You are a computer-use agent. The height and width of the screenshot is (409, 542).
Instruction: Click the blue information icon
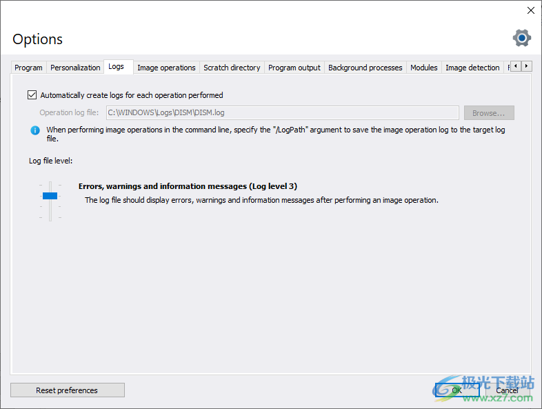click(x=35, y=130)
